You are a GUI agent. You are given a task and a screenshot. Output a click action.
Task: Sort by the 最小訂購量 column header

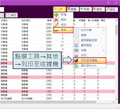pos(93,20)
